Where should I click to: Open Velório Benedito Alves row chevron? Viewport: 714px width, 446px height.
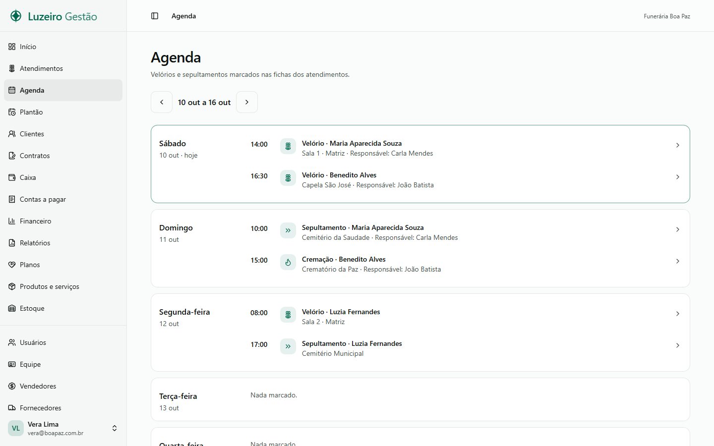(678, 177)
